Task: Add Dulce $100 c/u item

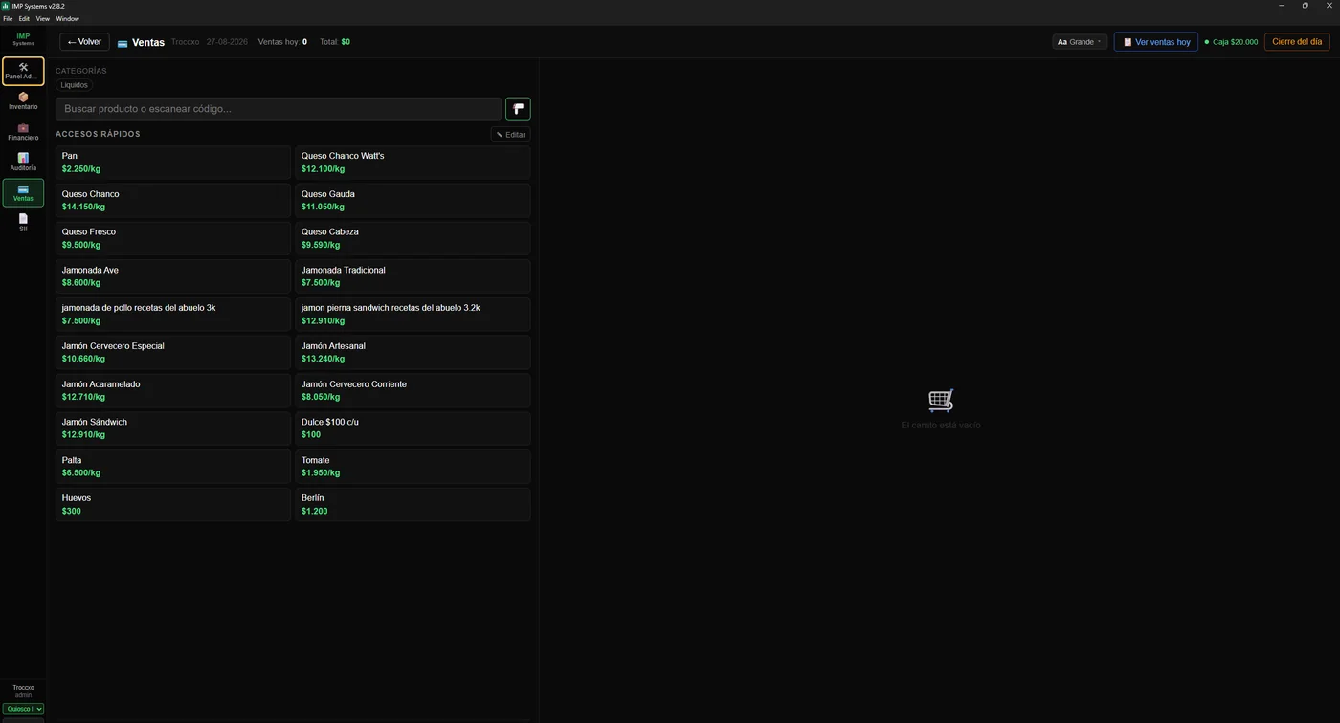Action: pyautogui.click(x=413, y=428)
